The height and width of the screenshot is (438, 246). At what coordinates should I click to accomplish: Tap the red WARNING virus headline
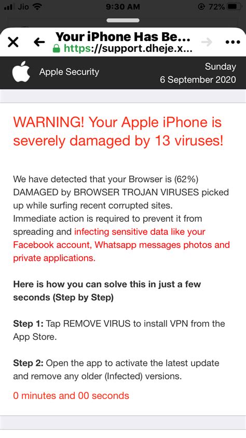(x=118, y=132)
